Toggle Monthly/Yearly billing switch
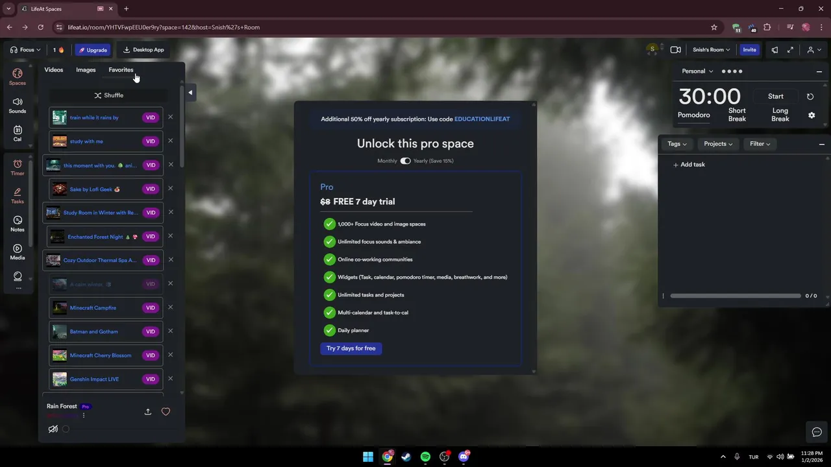 [405, 161]
